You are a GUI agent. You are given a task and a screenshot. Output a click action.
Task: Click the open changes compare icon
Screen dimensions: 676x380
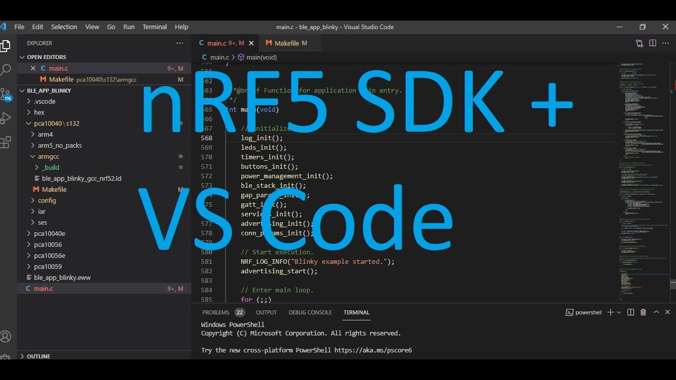pyautogui.click(x=640, y=43)
